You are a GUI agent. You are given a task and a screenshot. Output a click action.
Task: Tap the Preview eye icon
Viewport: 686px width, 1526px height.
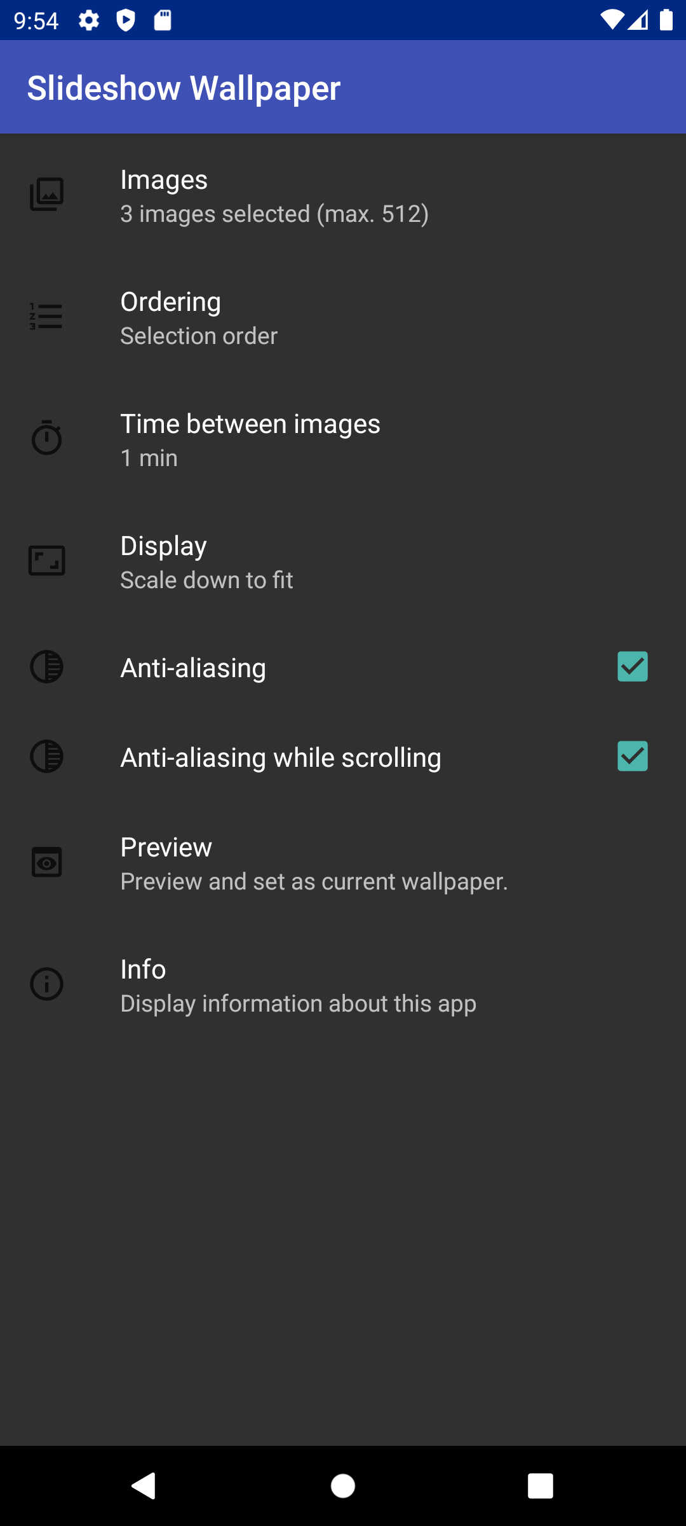point(47,862)
